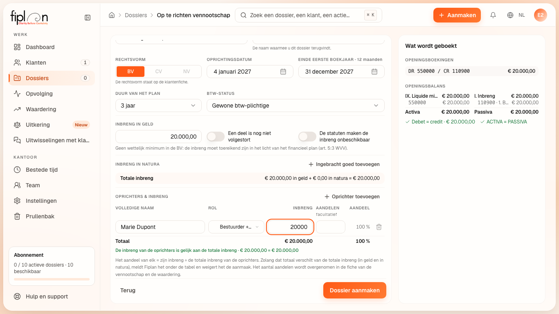Open Uitwisselingen met klanten in sidebar

tap(52, 140)
